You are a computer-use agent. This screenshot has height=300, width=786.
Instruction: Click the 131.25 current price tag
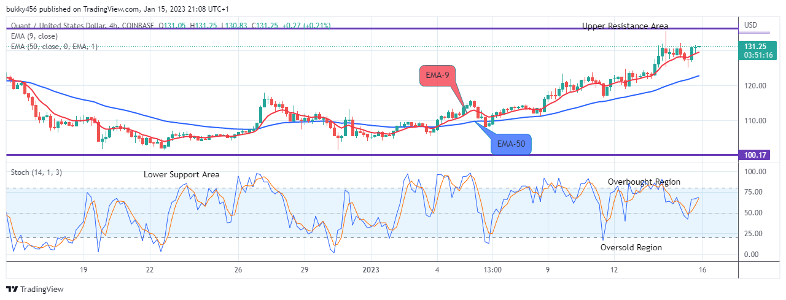coord(754,47)
